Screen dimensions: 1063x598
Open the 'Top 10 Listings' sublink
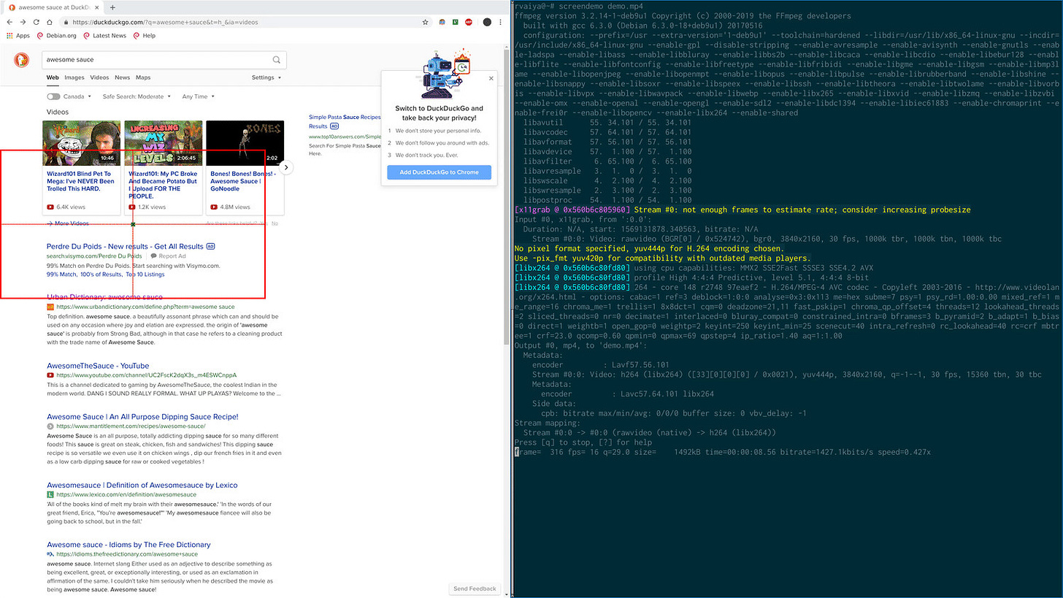pyautogui.click(x=145, y=275)
